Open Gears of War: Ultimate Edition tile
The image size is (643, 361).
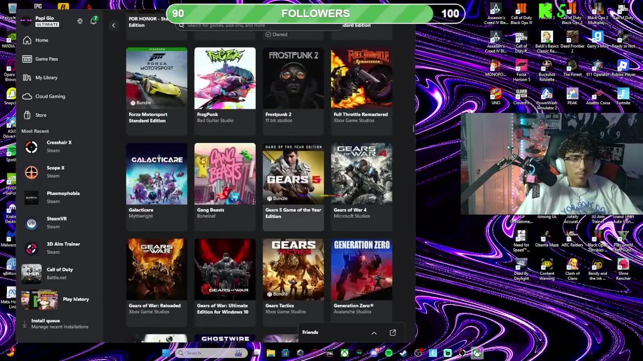coord(225,282)
